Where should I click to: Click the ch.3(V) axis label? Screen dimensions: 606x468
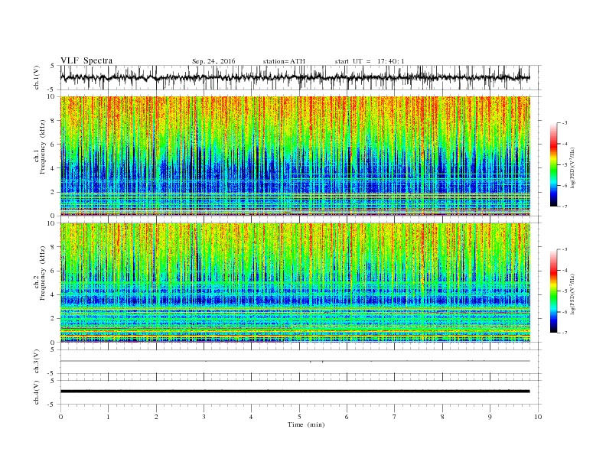coord(36,362)
